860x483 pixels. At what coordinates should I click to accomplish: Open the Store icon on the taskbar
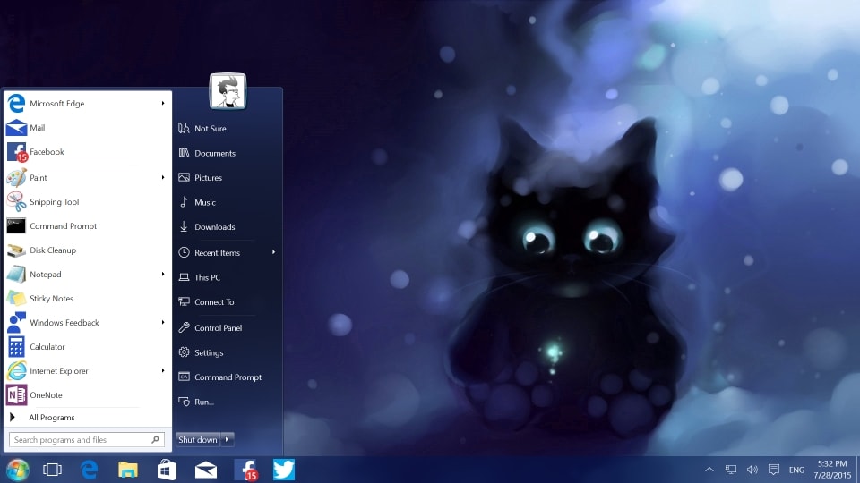(167, 470)
